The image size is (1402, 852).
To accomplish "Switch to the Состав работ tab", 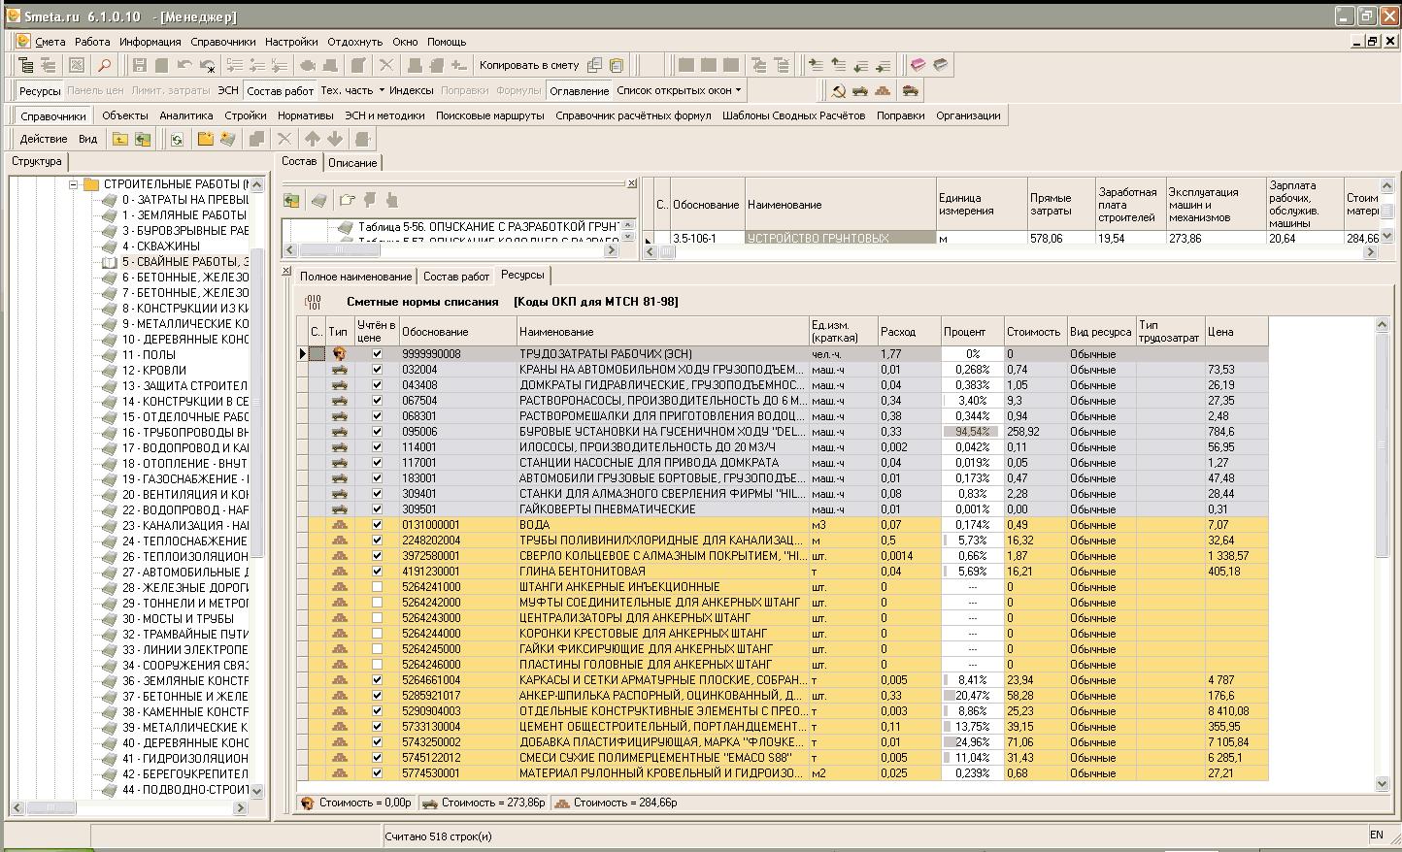I will coord(455,277).
